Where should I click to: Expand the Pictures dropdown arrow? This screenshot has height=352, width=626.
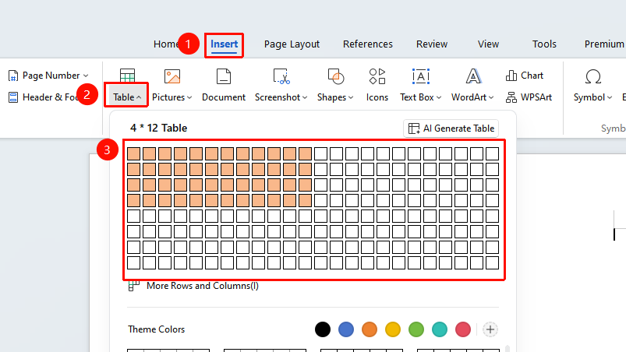tap(189, 97)
